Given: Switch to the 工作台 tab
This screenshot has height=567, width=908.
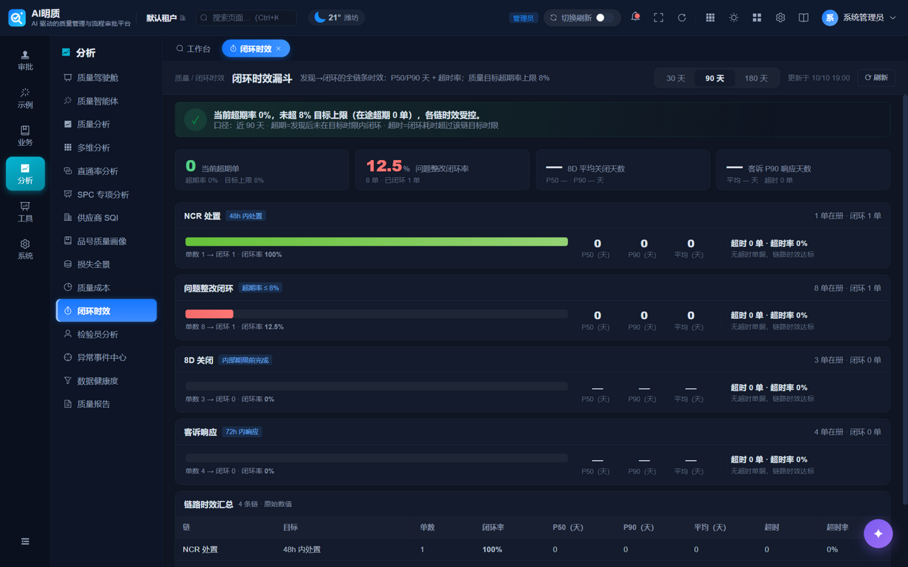Looking at the screenshot, I should 193,49.
